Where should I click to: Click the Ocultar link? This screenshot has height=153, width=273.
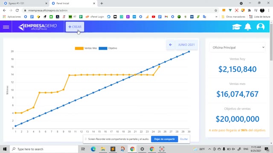(x=184, y=139)
